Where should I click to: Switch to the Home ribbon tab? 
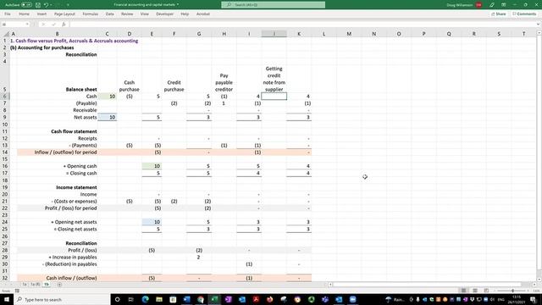(24, 14)
